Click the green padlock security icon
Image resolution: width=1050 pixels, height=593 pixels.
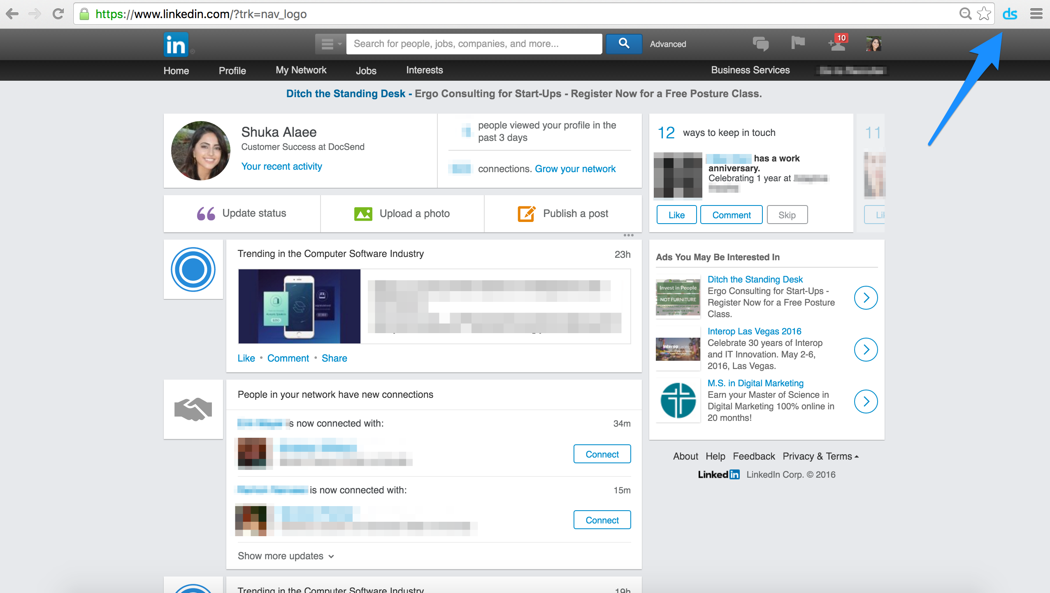[x=84, y=14]
